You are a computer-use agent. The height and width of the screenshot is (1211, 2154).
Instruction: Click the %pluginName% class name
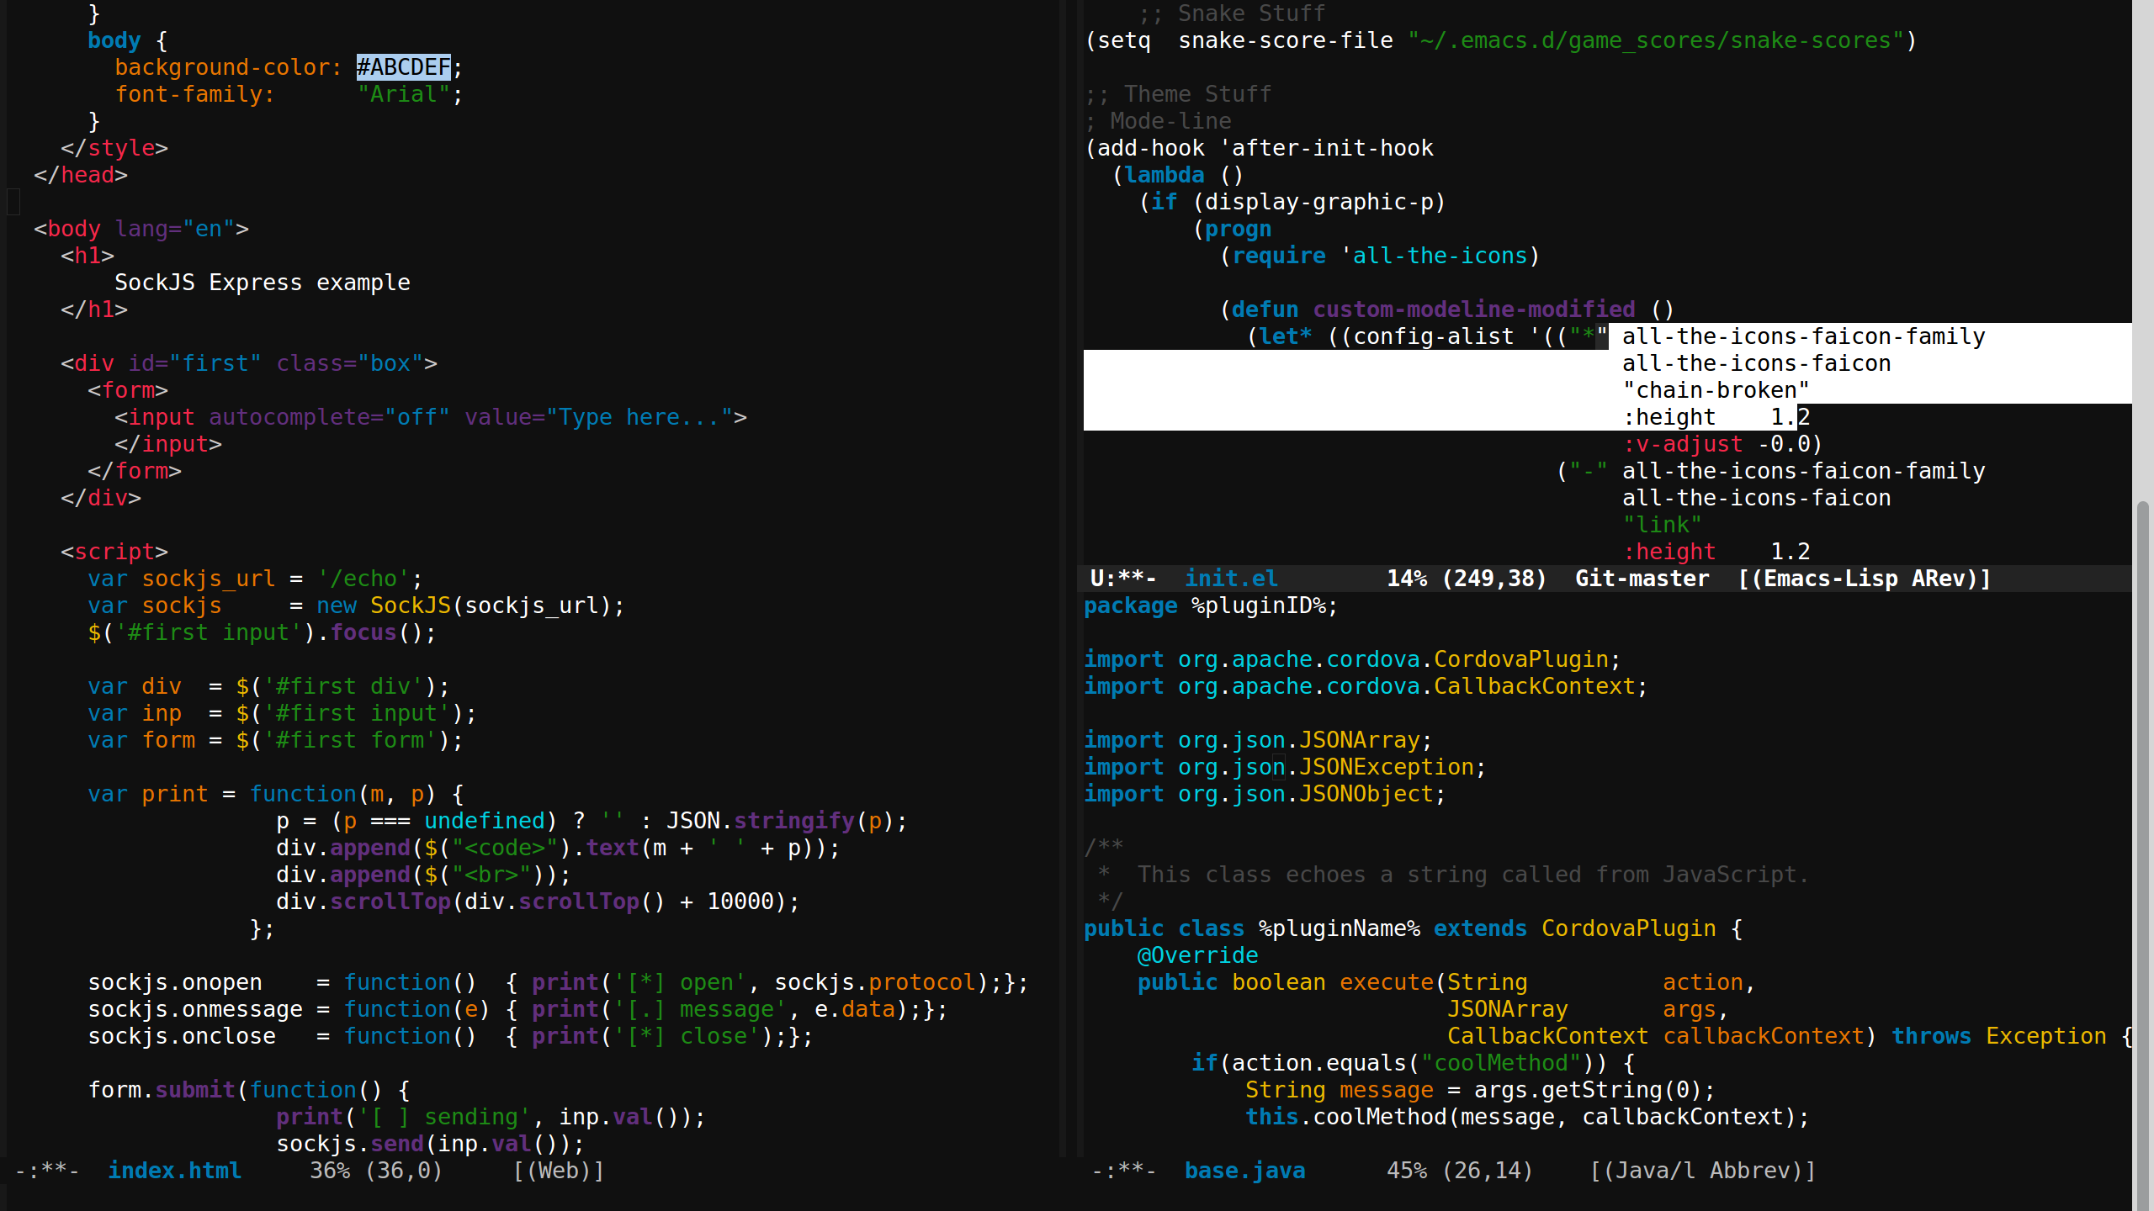pos(1339,928)
